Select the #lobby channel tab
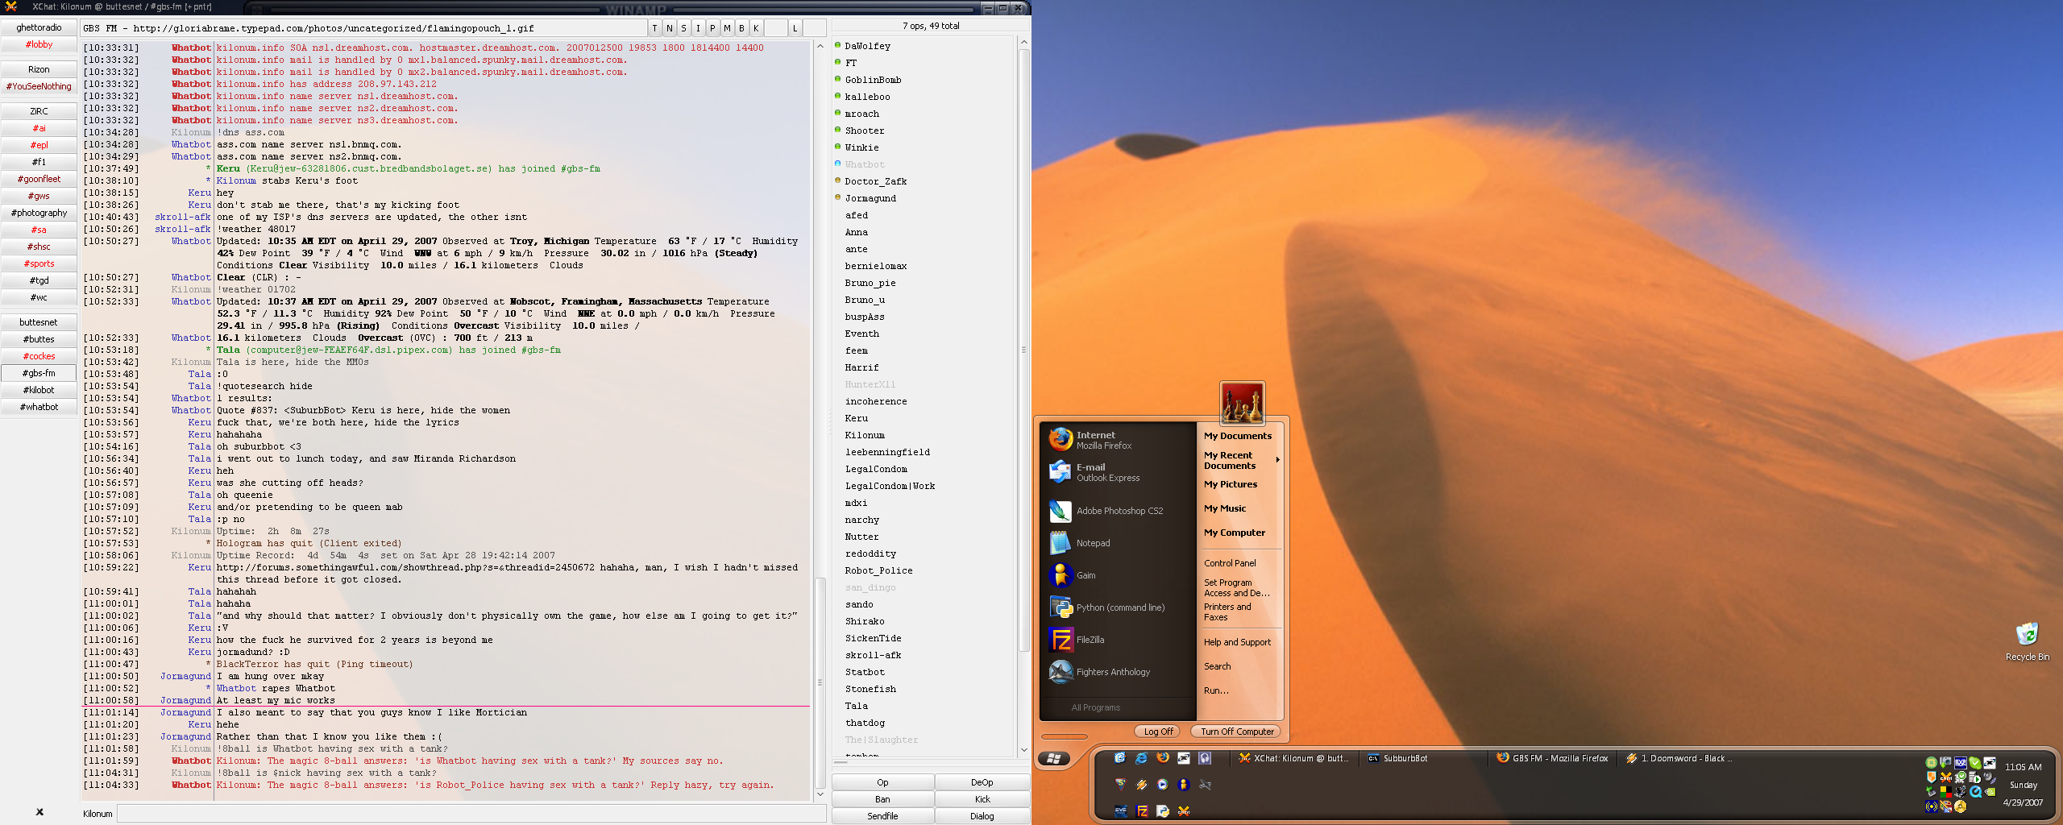 (39, 44)
